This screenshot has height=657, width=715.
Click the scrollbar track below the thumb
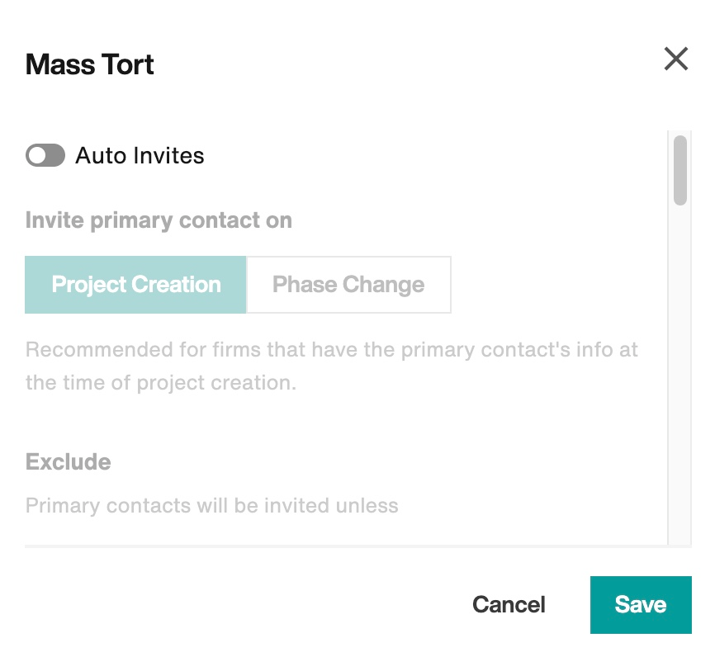pos(680,374)
